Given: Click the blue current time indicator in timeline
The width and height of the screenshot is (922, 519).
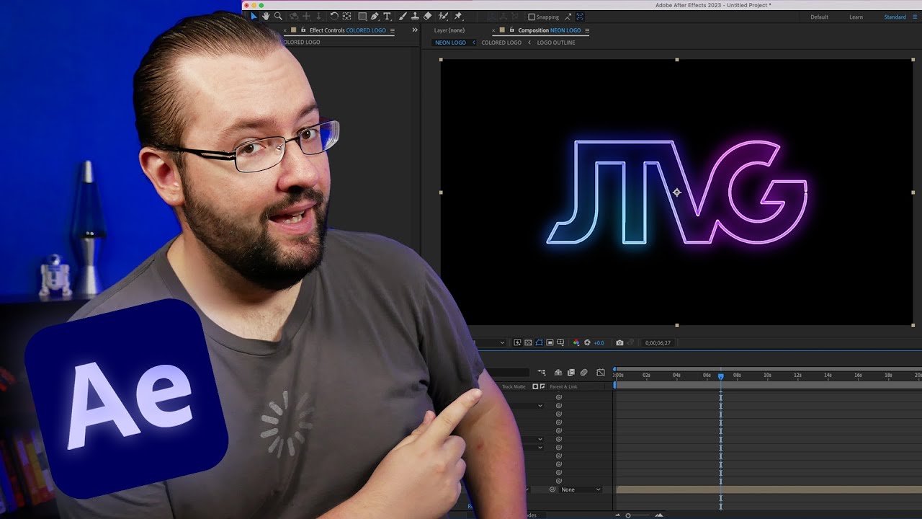Looking at the screenshot, I should [720, 376].
